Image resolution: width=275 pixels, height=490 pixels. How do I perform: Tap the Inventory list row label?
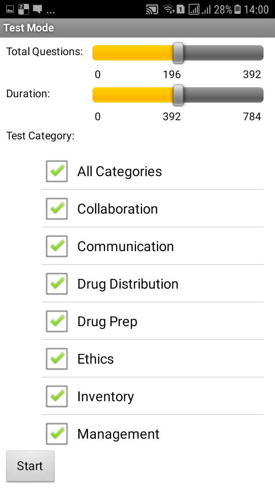coord(105,397)
